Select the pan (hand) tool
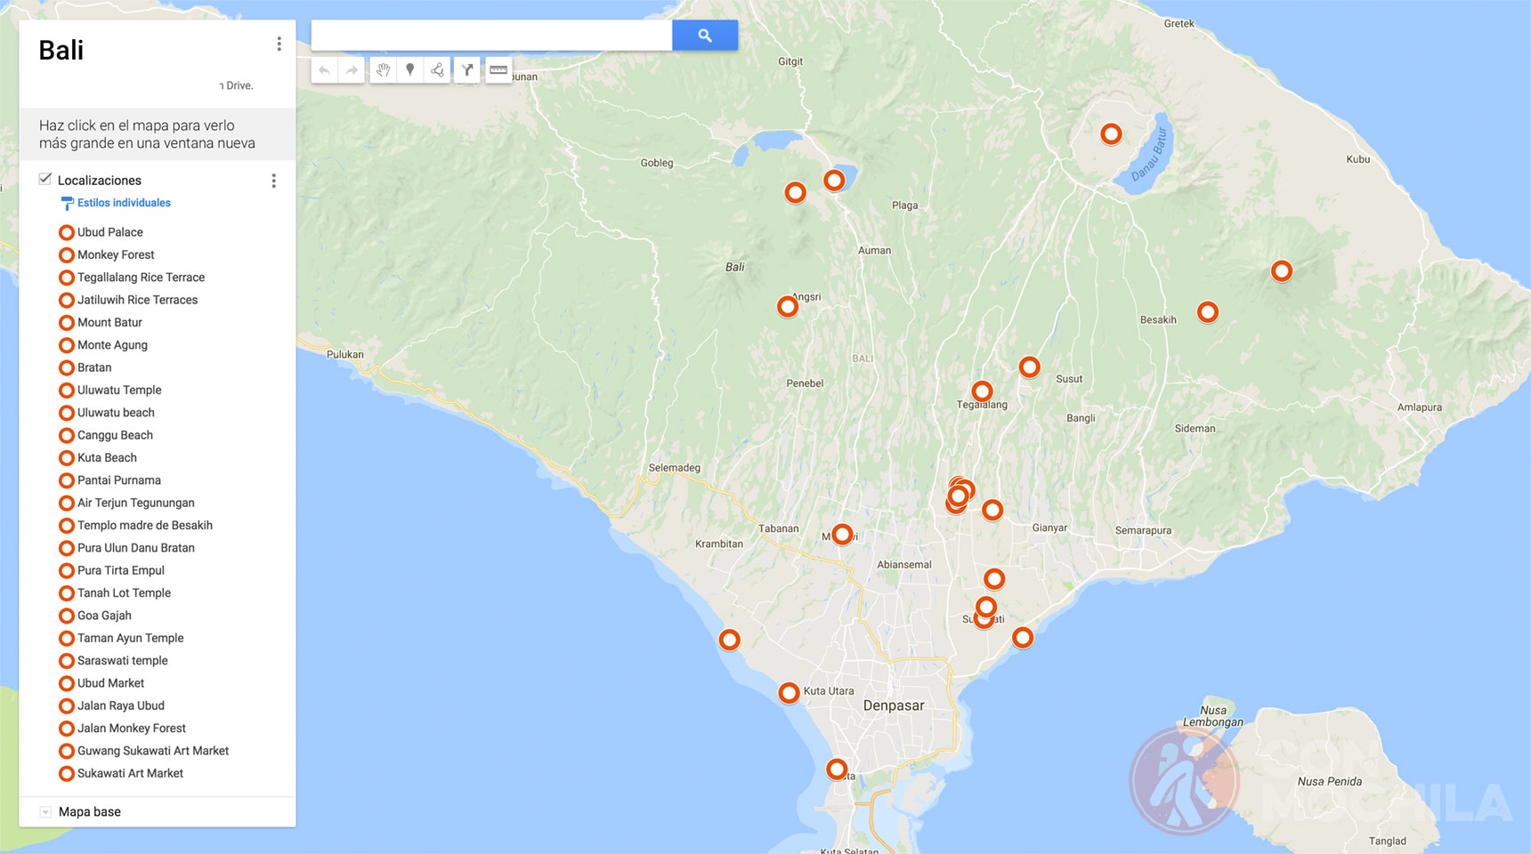The image size is (1531, 854). click(x=383, y=69)
